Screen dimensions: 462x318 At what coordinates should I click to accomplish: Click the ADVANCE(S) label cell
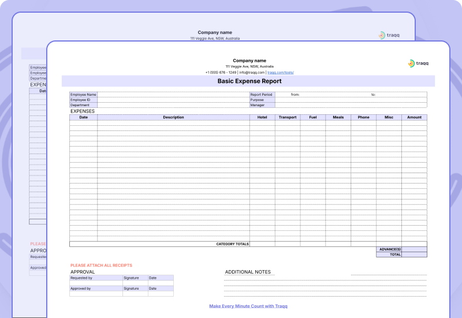389,249
